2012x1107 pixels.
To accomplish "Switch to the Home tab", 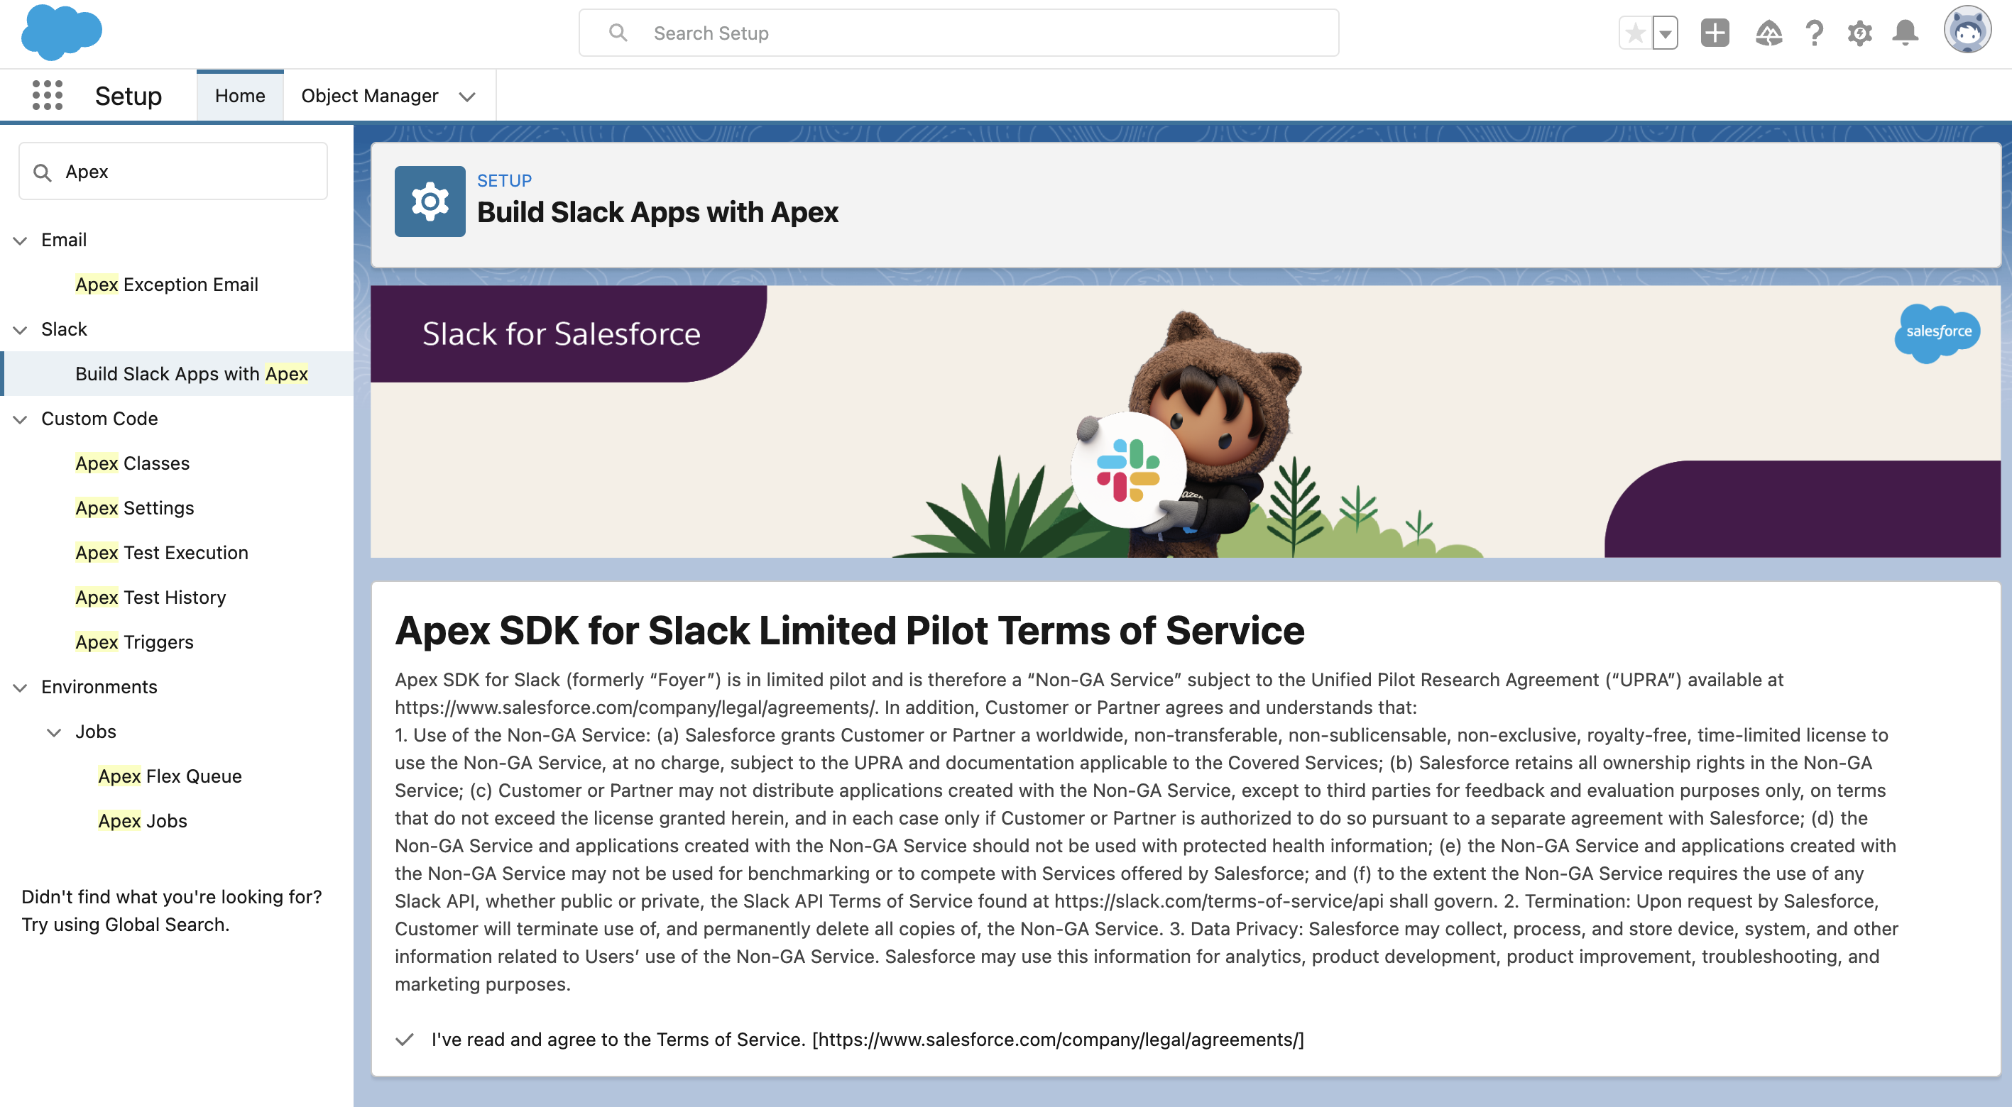I will pos(240,95).
